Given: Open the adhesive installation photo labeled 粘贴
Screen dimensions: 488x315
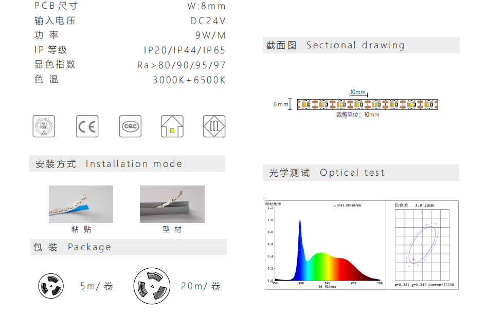Looking at the screenshot, I should pos(81,204).
